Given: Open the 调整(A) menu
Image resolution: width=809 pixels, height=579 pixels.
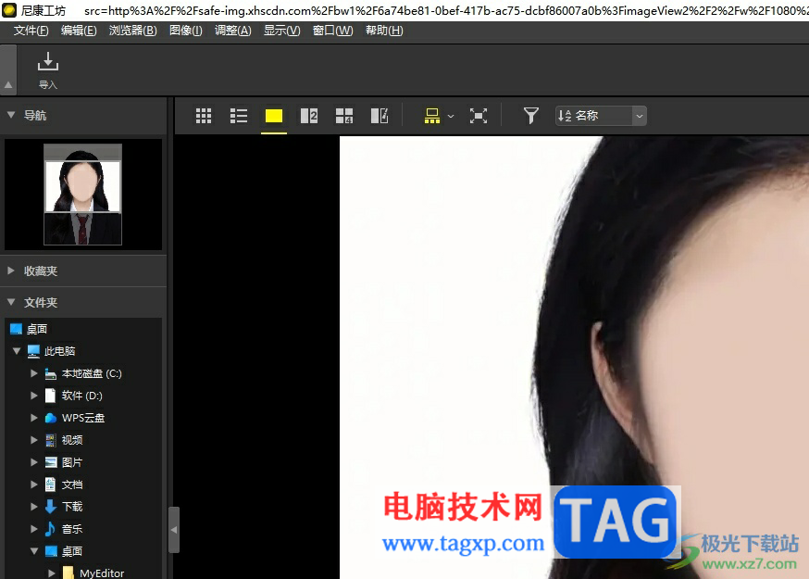Looking at the screenshot, I should pos(232,31).
